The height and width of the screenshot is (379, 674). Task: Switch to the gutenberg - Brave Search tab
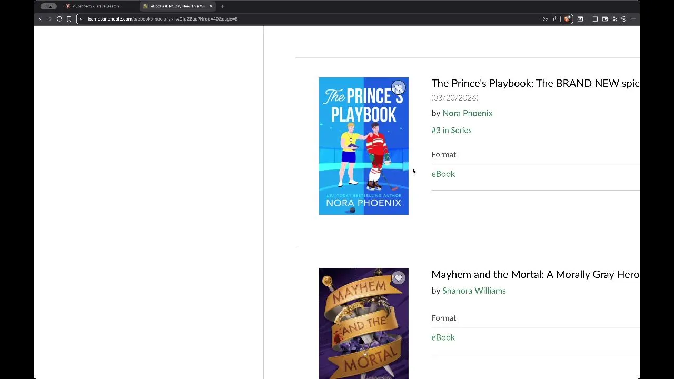tap(95, 6)
